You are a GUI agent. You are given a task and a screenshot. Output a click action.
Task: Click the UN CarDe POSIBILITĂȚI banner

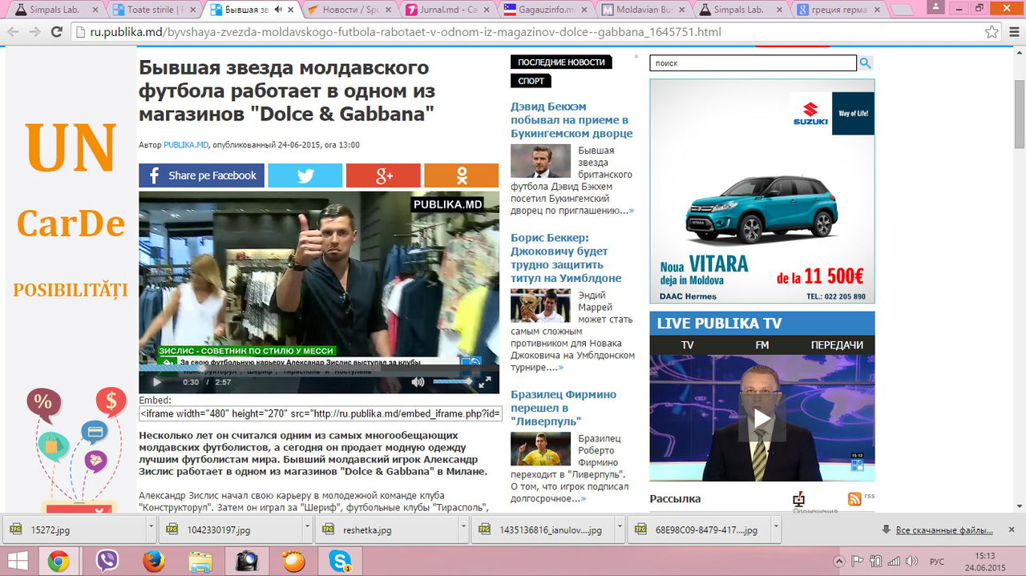71,280
